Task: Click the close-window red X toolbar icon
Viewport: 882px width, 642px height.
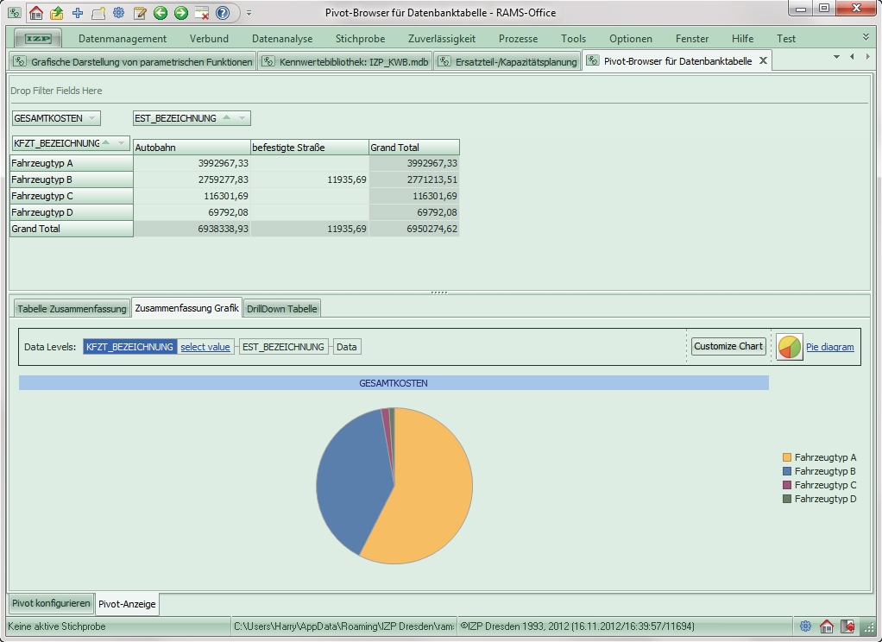Action: tap(202, 13)
